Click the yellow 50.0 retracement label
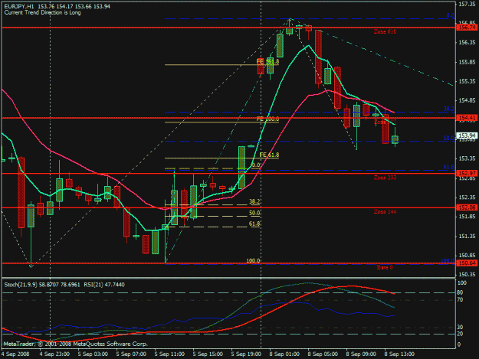Image resolution: width=479 pixels, height=359 pixels. point(254,213)
